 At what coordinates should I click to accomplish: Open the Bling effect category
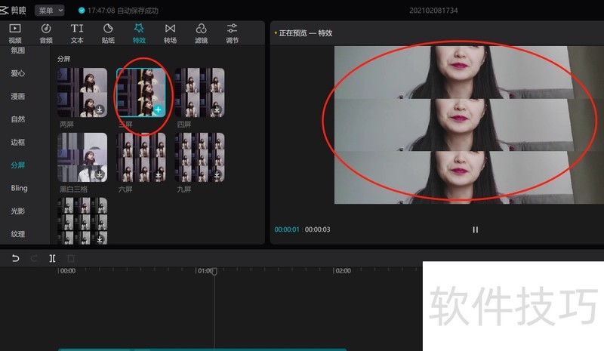[x=19, y=188]
